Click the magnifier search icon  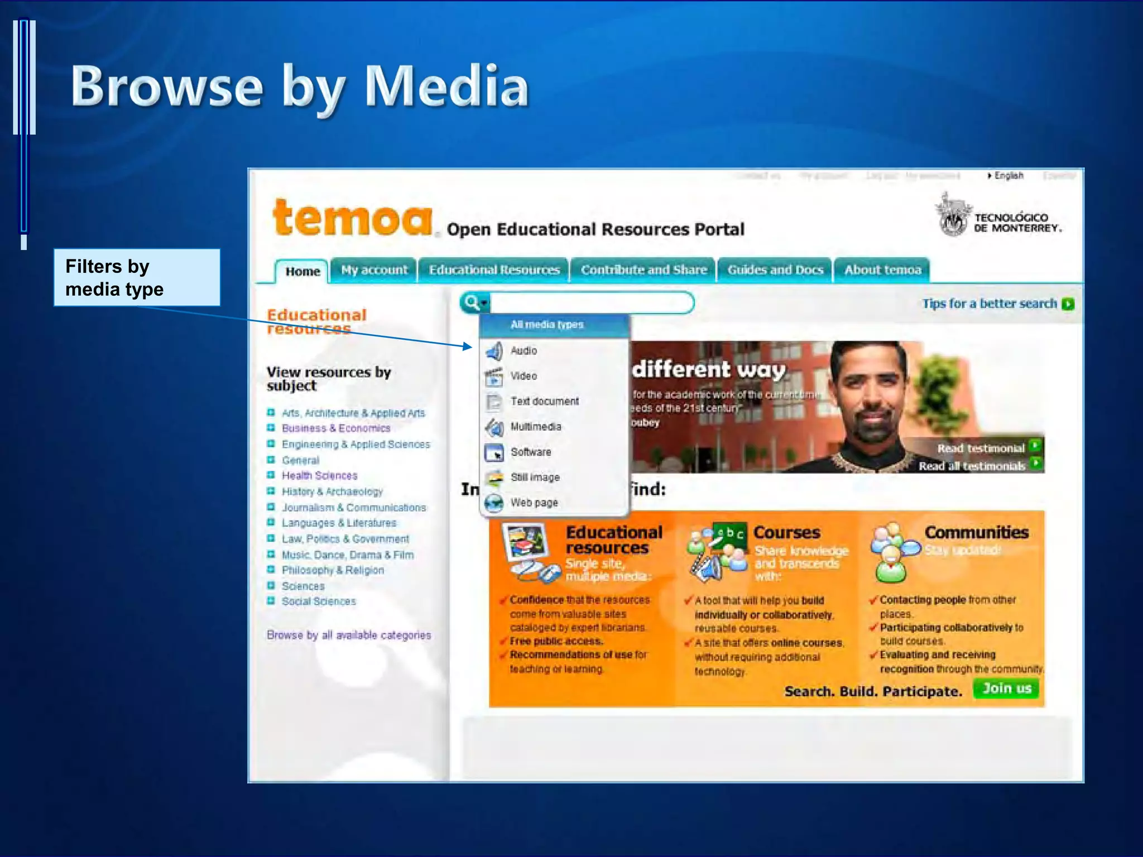click(x=472, y=303)
